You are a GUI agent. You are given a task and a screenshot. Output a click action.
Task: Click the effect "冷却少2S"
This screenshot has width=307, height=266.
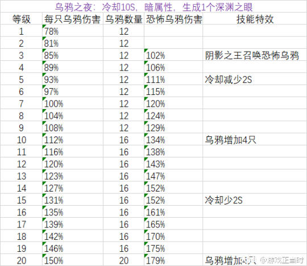(x=255, y=200)
